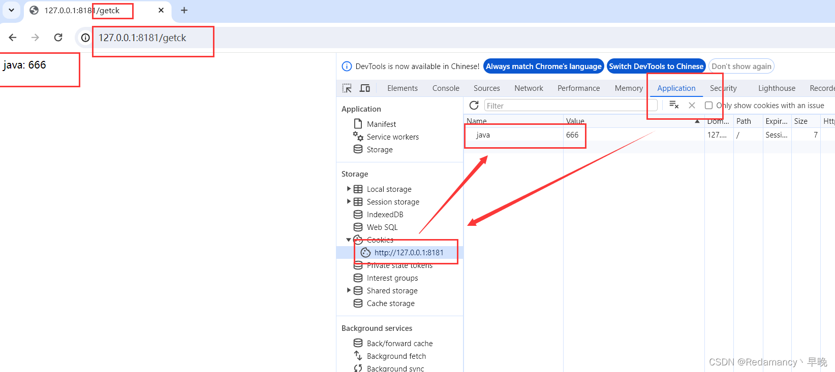Open the Security tab
This screenshot has width=835, height=372.
[x=723, y=88]
